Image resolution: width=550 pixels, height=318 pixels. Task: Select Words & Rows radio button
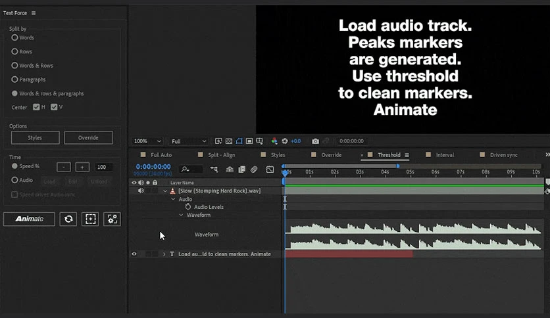pos(14,66)
